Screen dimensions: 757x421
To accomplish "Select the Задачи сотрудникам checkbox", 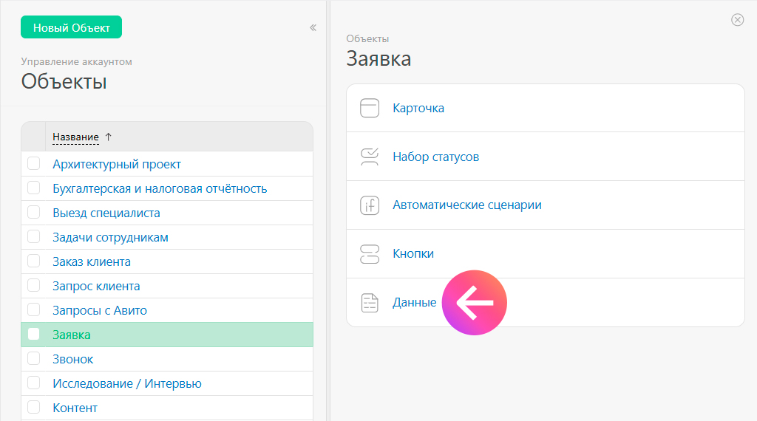I will coord(33,237).
